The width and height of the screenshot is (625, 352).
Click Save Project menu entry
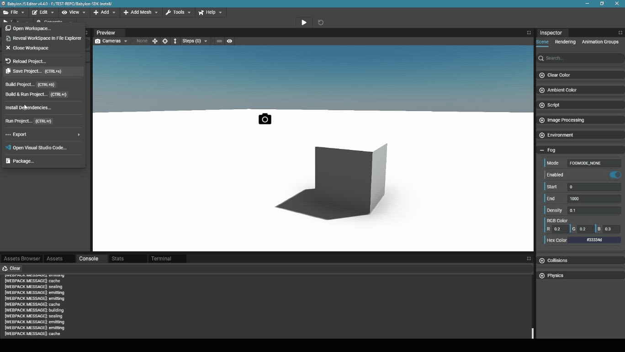click(27, 71)
